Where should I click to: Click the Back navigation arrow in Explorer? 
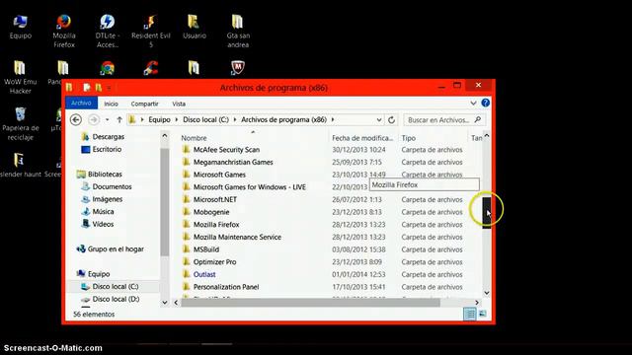tap(76, 119)
